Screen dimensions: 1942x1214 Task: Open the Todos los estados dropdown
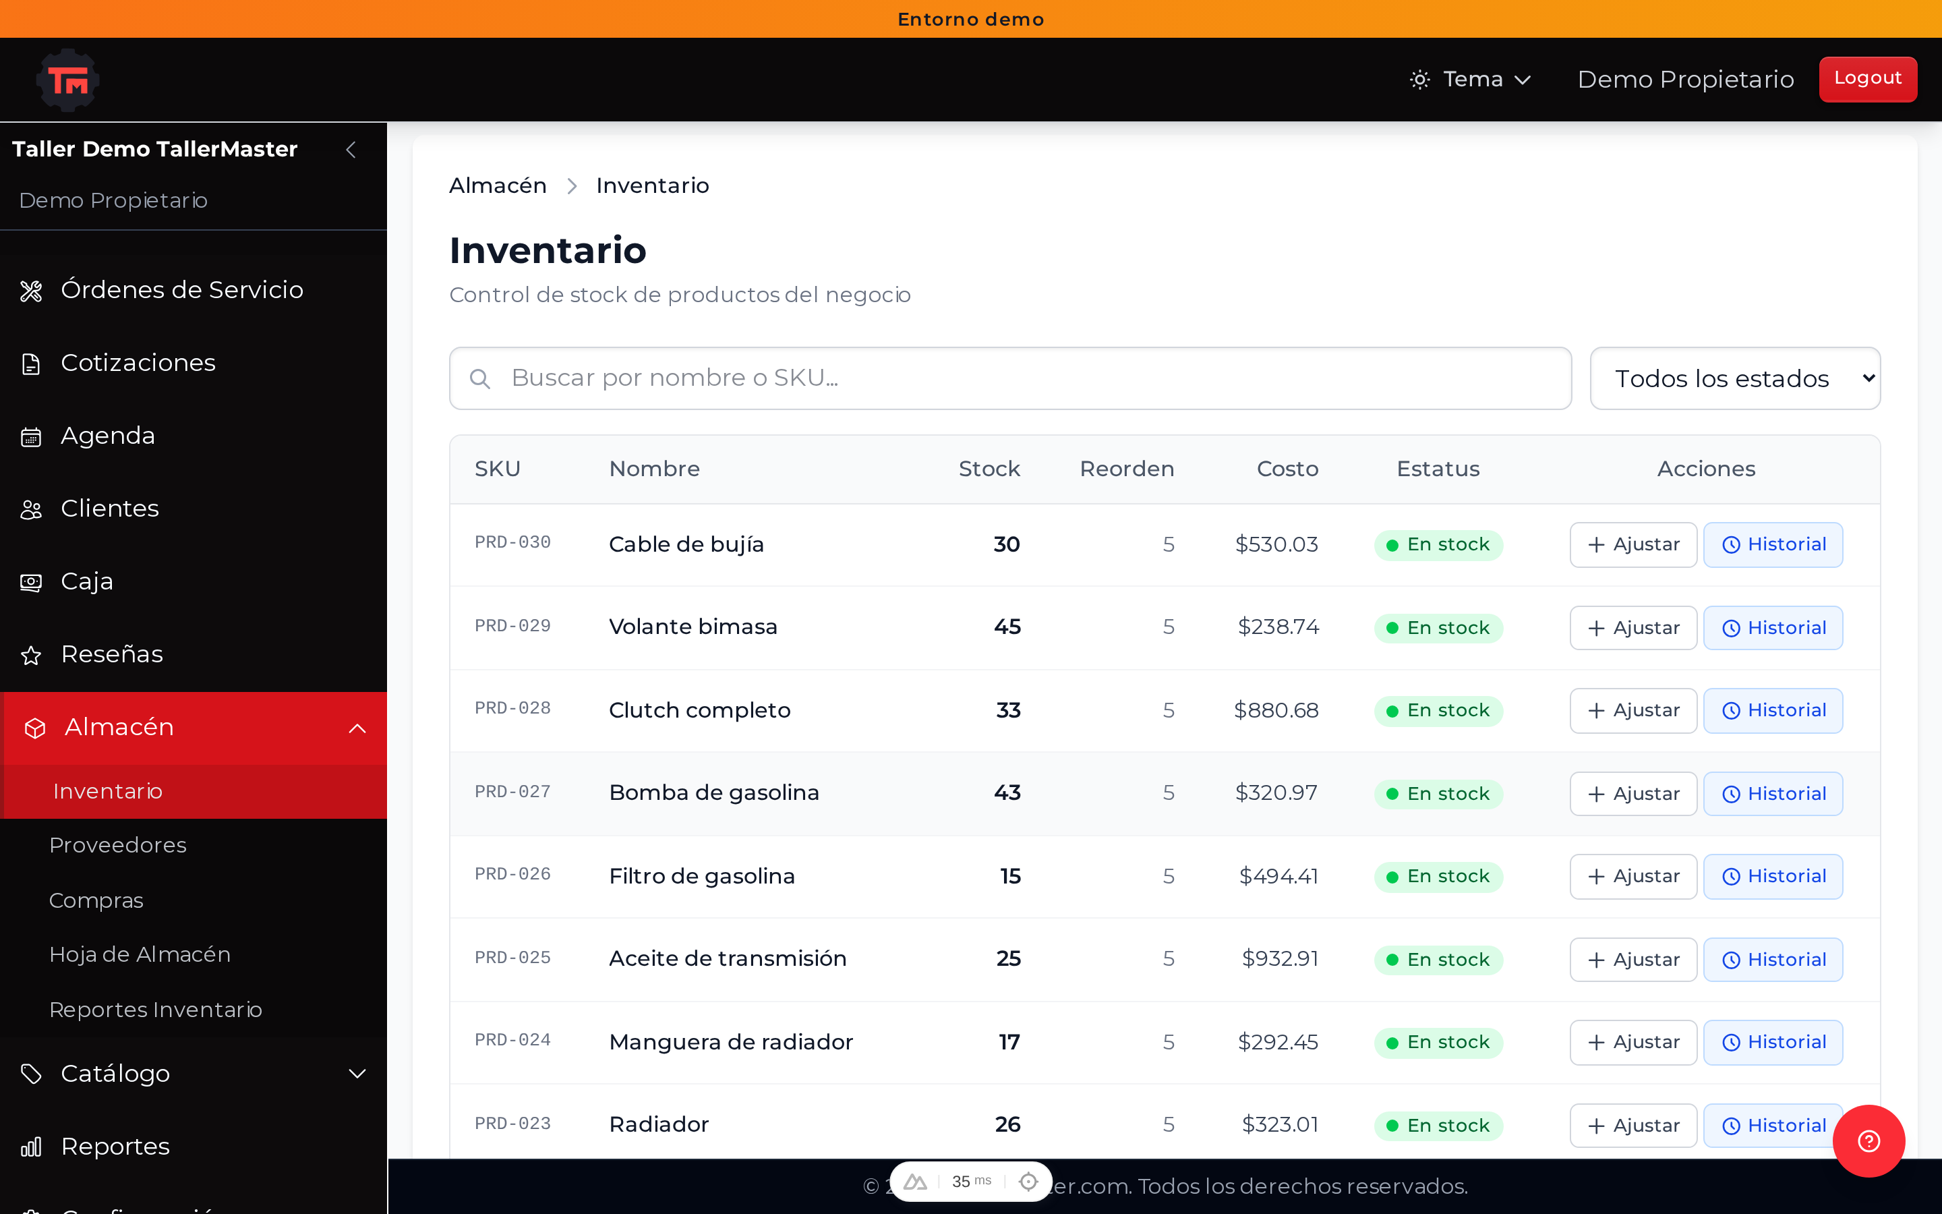tap(1735, 378)
